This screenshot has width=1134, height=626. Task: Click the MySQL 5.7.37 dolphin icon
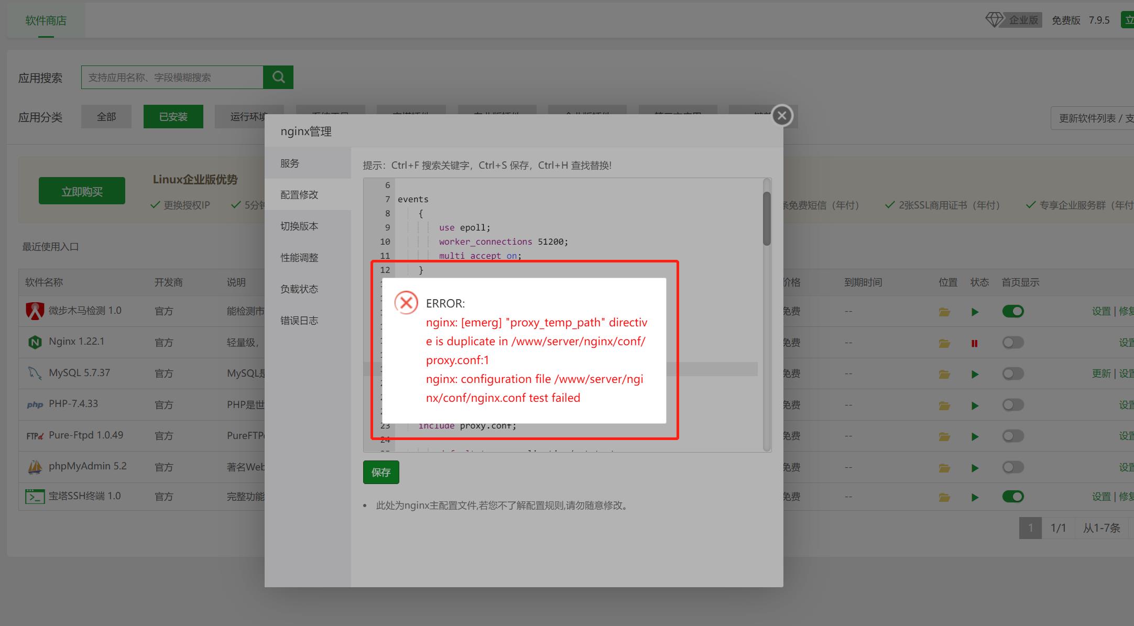[x=35, y=373]
